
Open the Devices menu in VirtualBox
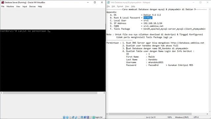[x=32, y=7]
